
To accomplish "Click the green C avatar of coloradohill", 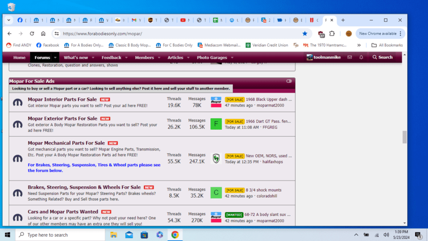I will click(x=216, y=192).
